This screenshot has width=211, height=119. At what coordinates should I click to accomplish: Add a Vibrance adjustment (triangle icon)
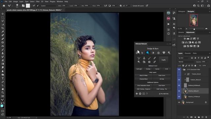tap(198, 39)
